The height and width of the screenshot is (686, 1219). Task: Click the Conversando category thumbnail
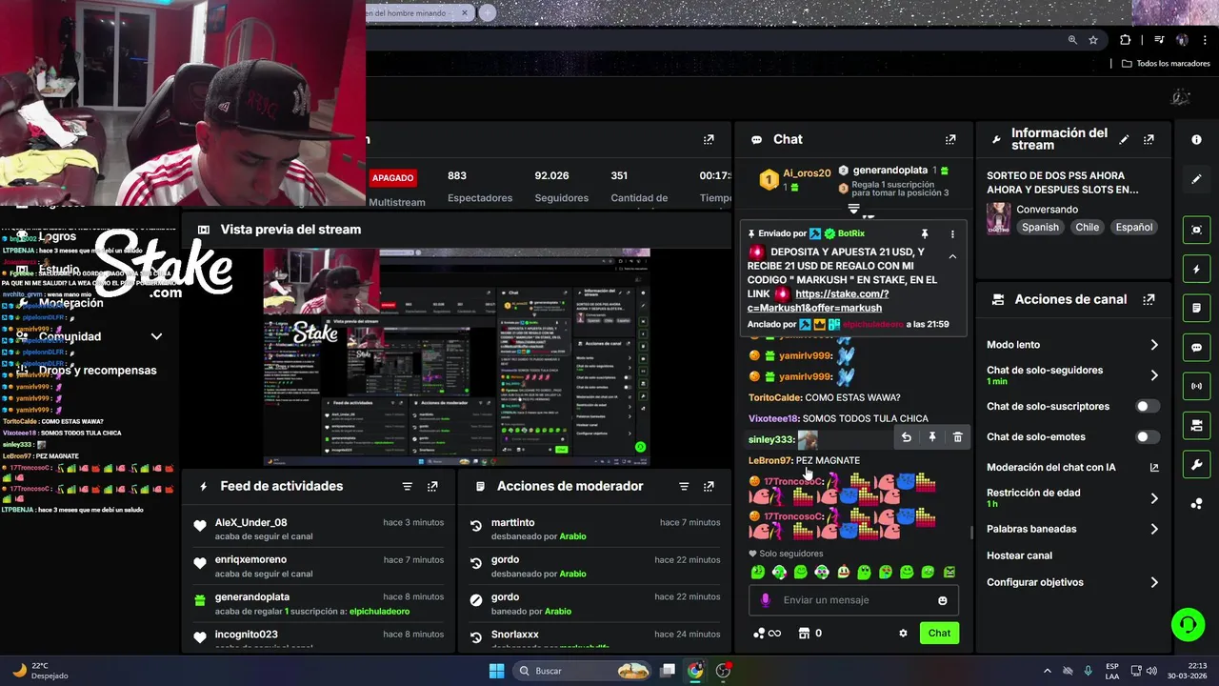click(998, 218)
